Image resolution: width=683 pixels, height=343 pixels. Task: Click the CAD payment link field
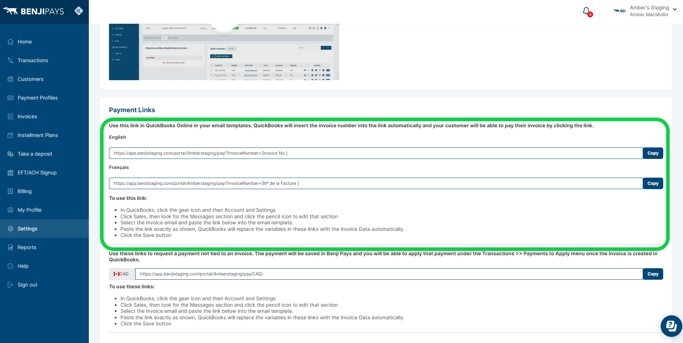tap(389, 274)
